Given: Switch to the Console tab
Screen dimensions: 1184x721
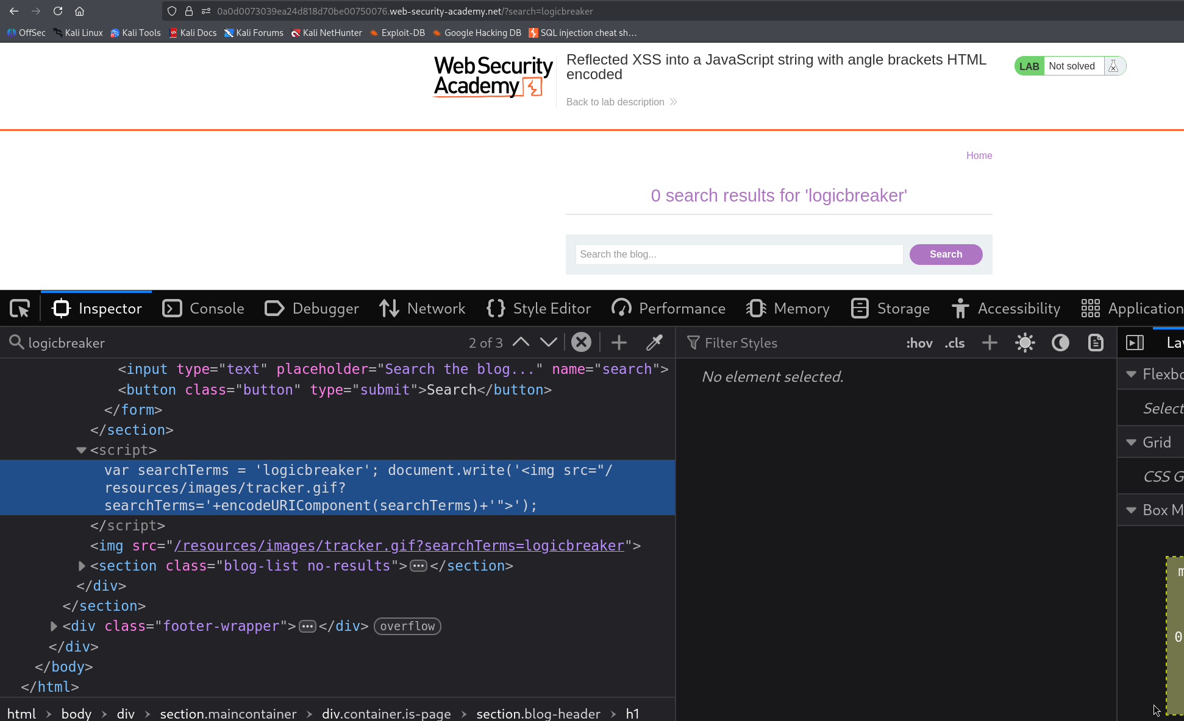Looking at the screenshot, I should pyautogui.click(x=204, y=309).
